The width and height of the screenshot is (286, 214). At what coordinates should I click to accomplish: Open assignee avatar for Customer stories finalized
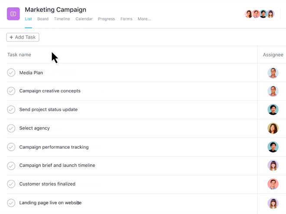coord(273,184)
